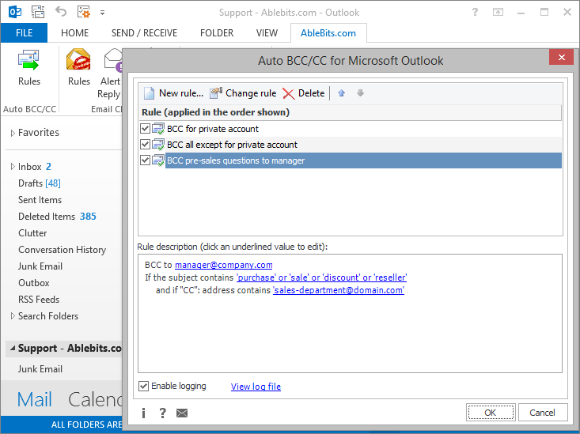
Task: Switch to the SEND / RECEIVE ribbon tab
Action: point(144,33)
